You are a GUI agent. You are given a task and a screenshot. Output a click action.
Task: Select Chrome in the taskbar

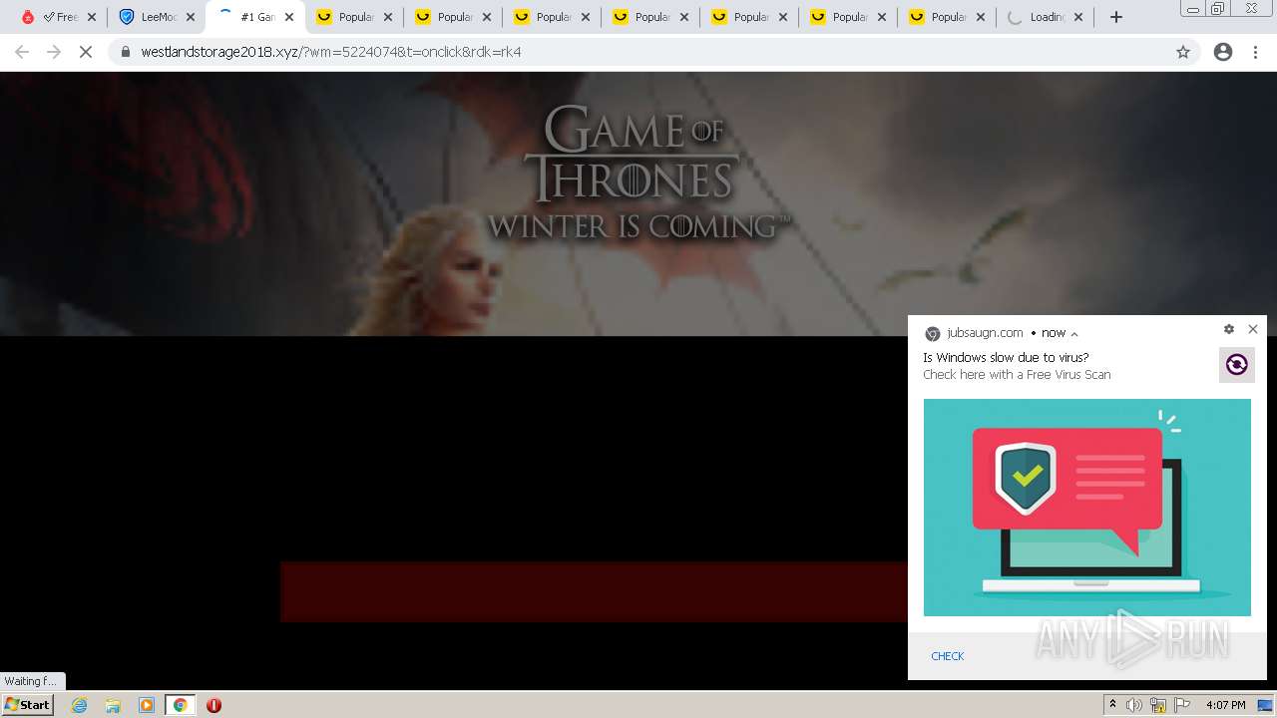tap(181, 705)
